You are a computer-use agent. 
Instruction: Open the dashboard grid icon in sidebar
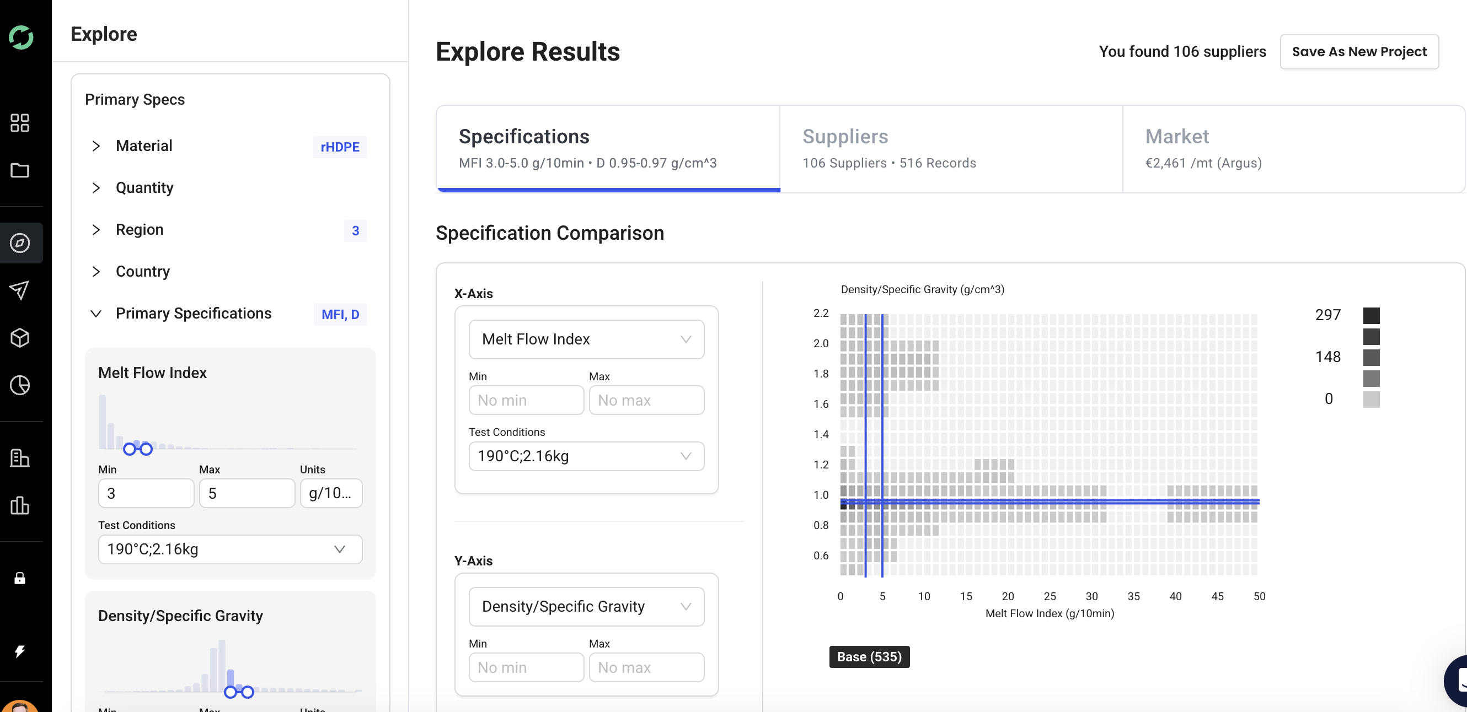click(x=20, y=122)
